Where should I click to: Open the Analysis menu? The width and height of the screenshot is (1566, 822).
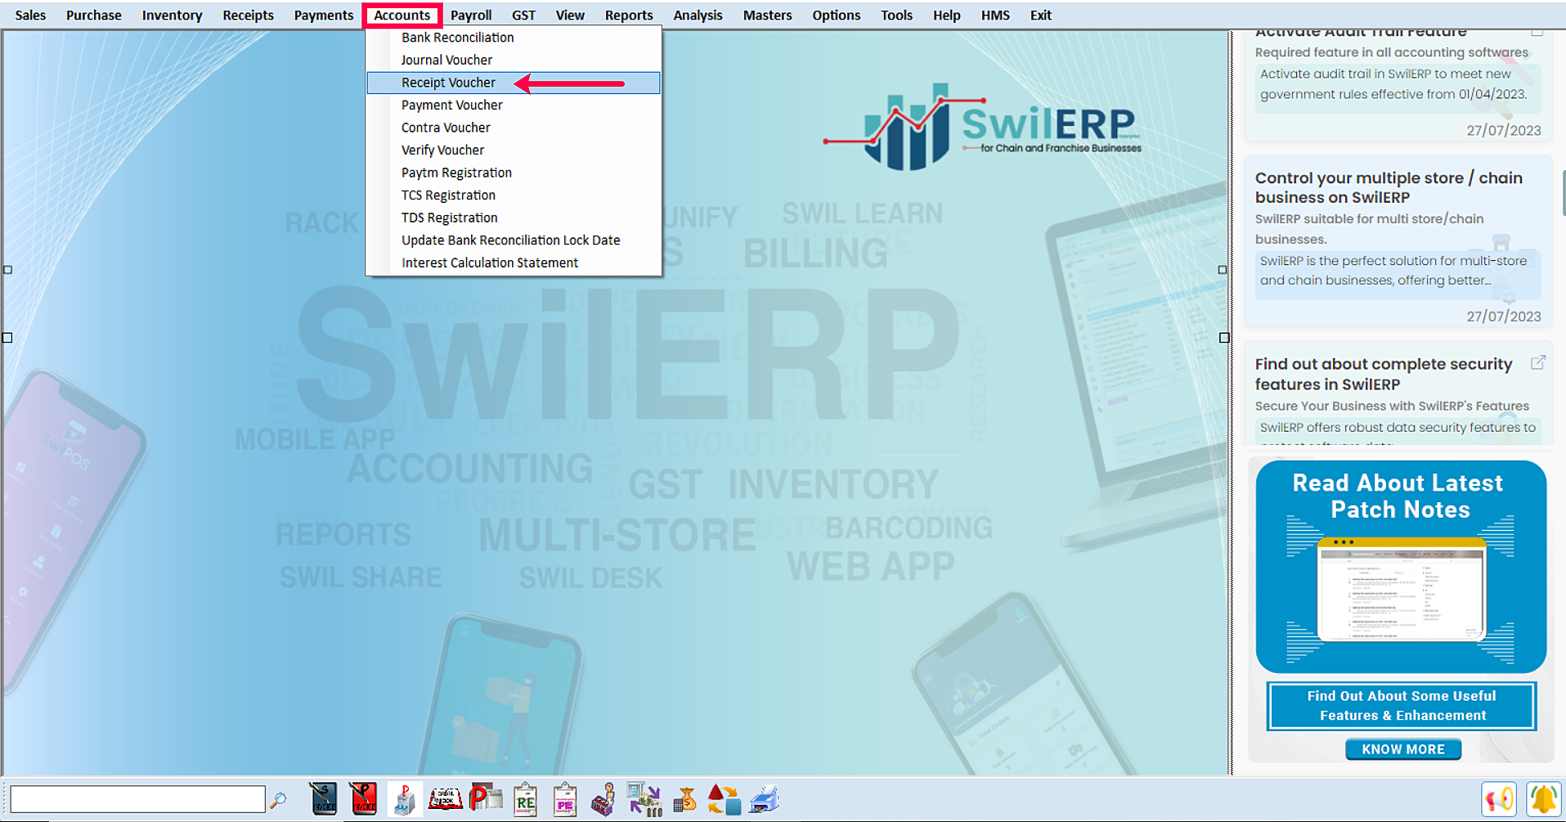click(698, 15)
